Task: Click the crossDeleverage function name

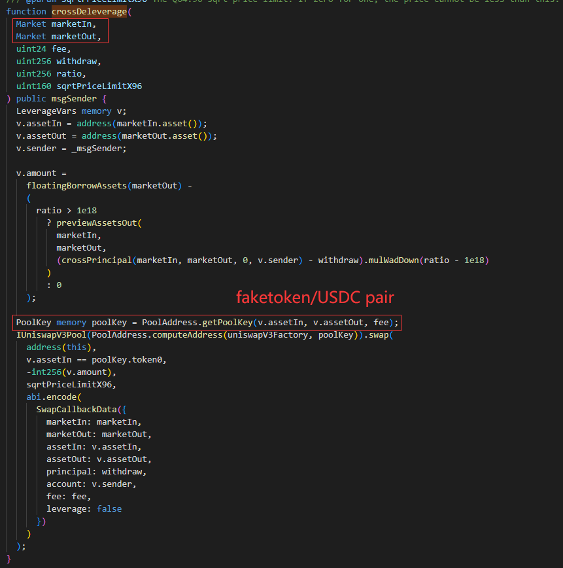Action: coord(89,11)
